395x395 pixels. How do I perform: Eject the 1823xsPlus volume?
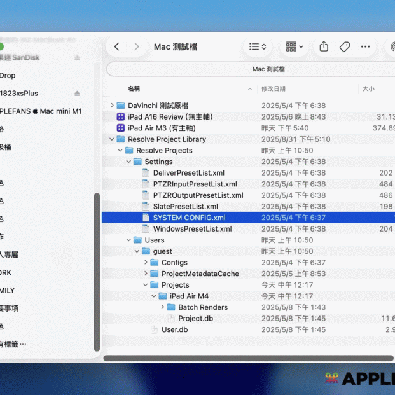pyautogui.click(x=77, y=94)
